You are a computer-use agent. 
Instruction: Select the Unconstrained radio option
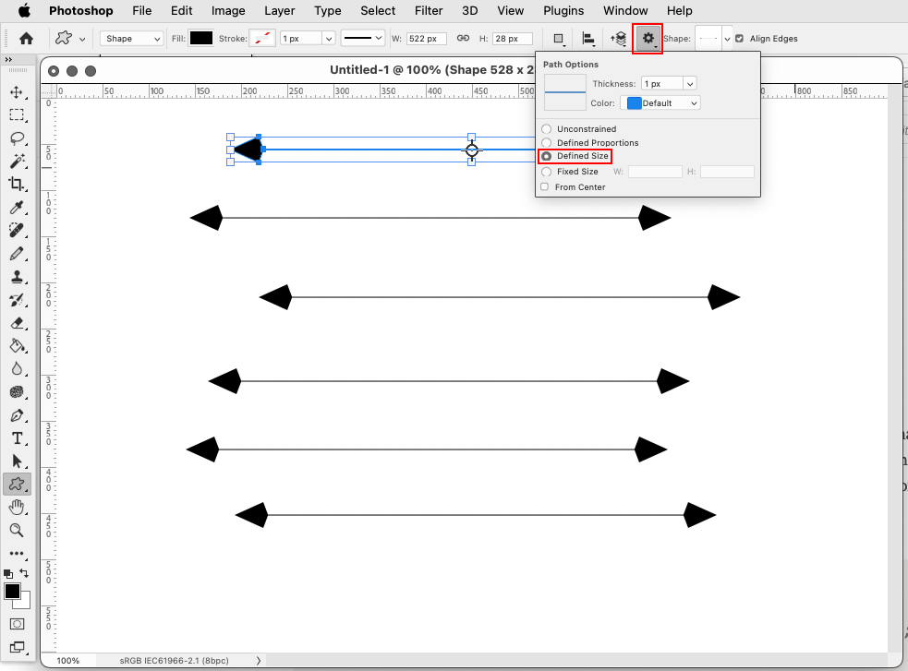(x=546, y=128)
